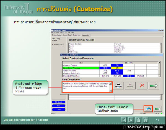Screen dimensions: 166x130
Task: Go to next slide arrow
Action: pos(131,120)
